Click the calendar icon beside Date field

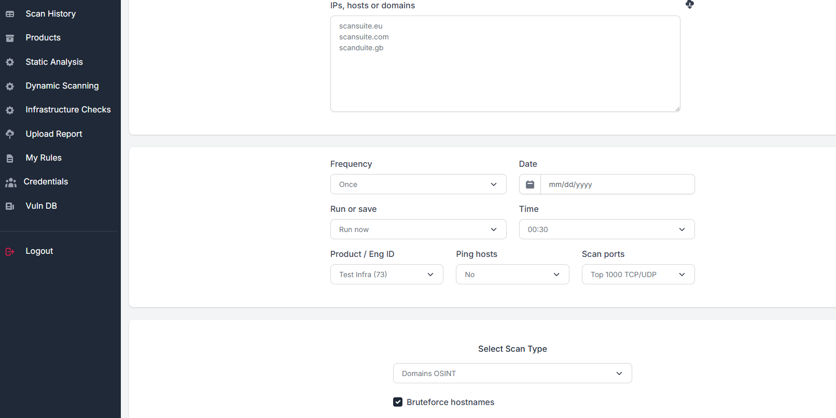coord(530,184)
